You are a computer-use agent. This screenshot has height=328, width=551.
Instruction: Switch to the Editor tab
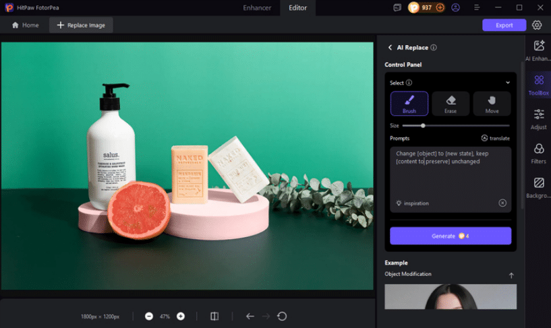pyautogui.click(x=297, y=7)
